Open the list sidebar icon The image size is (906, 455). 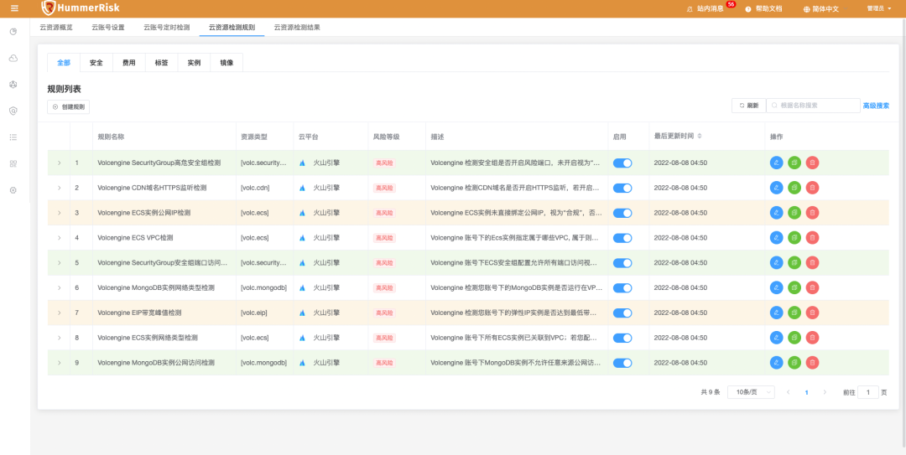pyautogui.click(x=13, y=137)
